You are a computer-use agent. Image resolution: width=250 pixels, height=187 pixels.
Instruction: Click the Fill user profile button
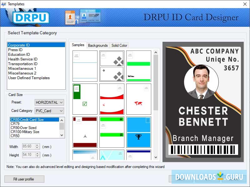pos(24,179)
